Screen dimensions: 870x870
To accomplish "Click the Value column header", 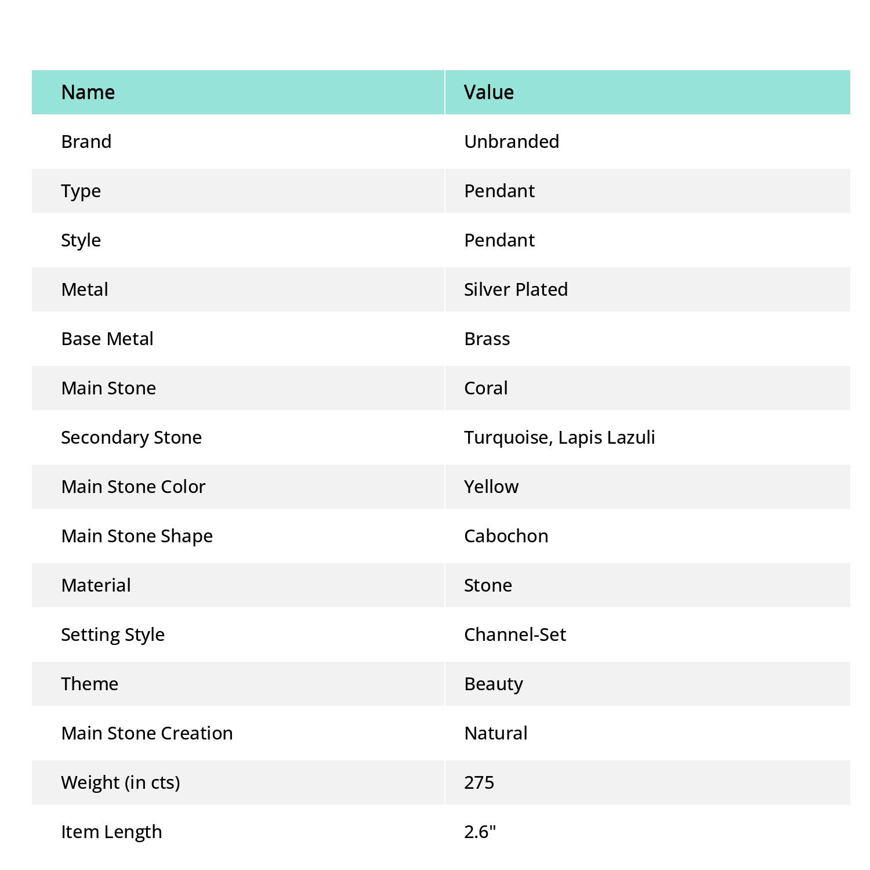I will point(489,92).
